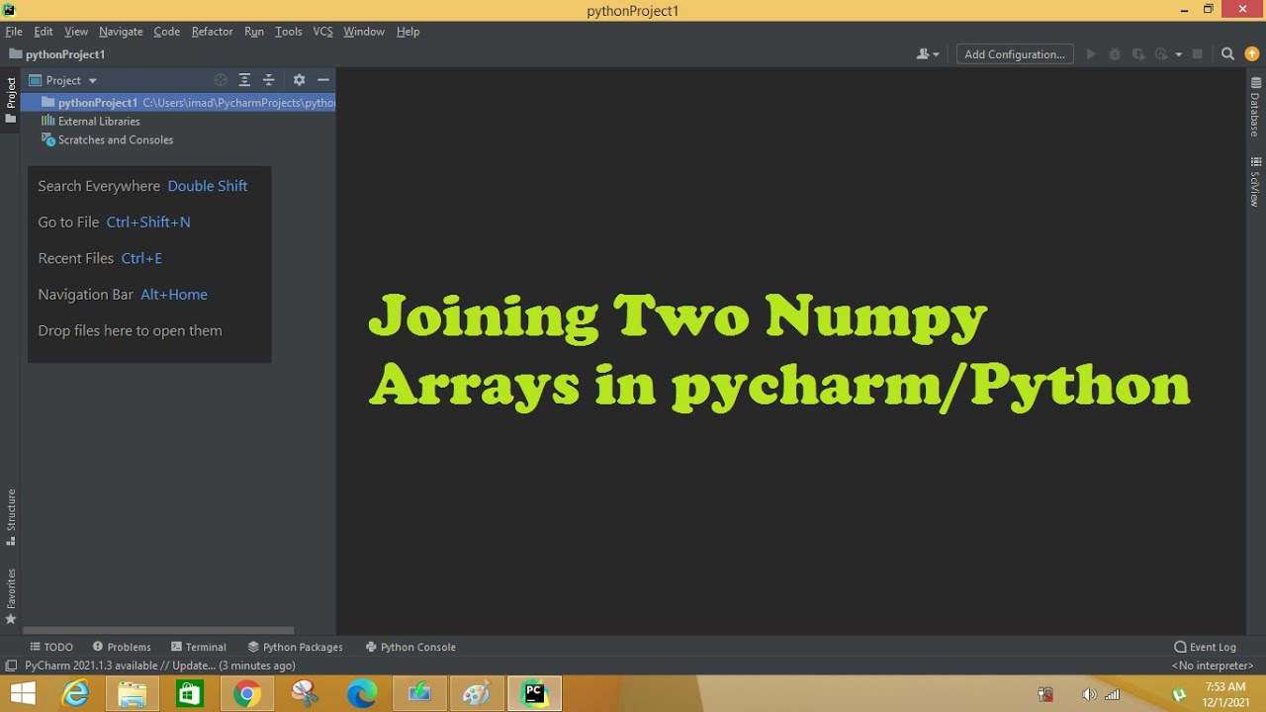Toggle the Structure side tab

[x=11, y=517]
